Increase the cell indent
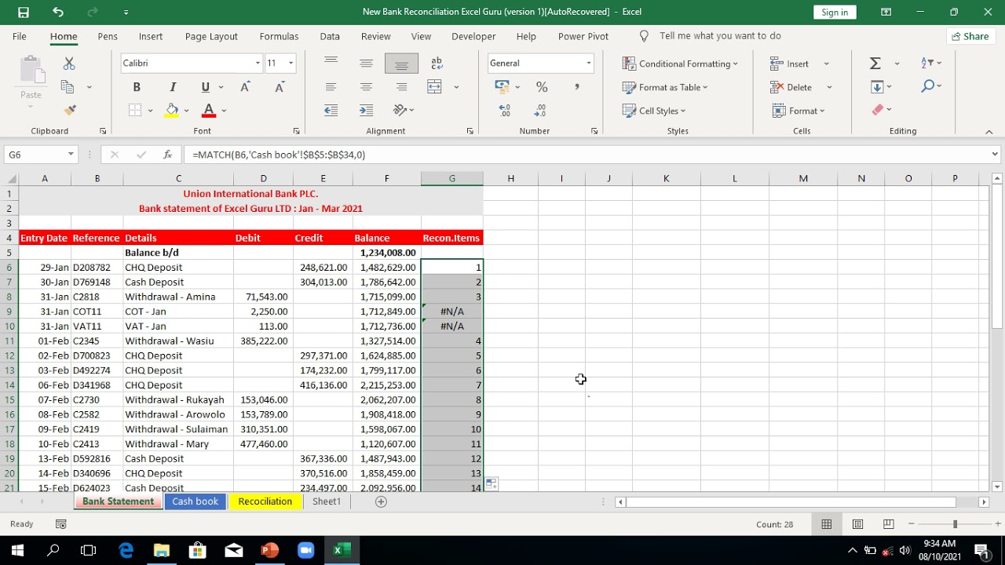Image resolution: width=1005 pixels, height=565 pixels. [x=366, y=110]
